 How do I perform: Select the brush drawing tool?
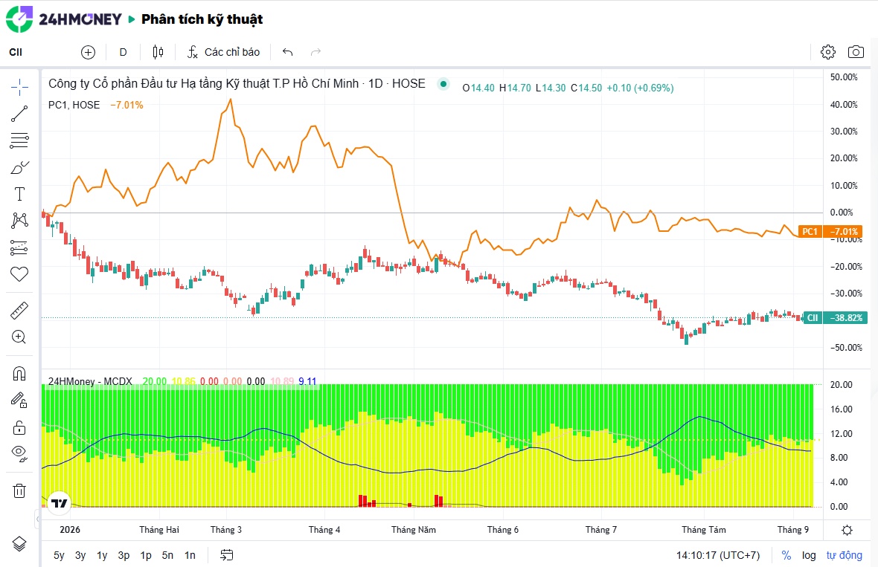[x=19, y=167]
